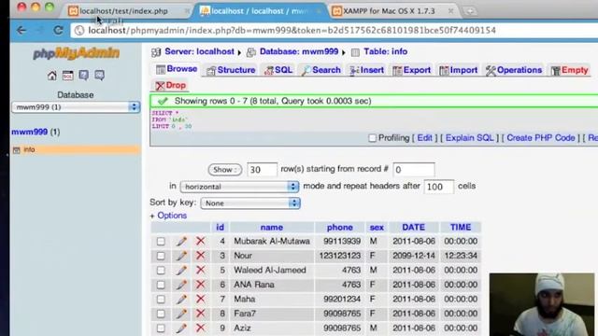The height and width of the screenshot is (336, 598).
Task: Delete the Aziz row with red X
Action: click(200, 328)
